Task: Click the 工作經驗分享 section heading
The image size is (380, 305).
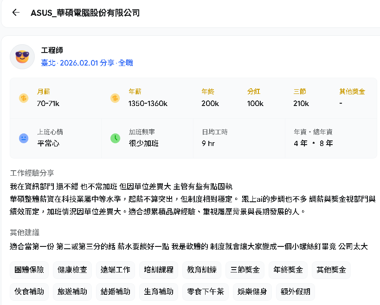Action: click(32, 173)
